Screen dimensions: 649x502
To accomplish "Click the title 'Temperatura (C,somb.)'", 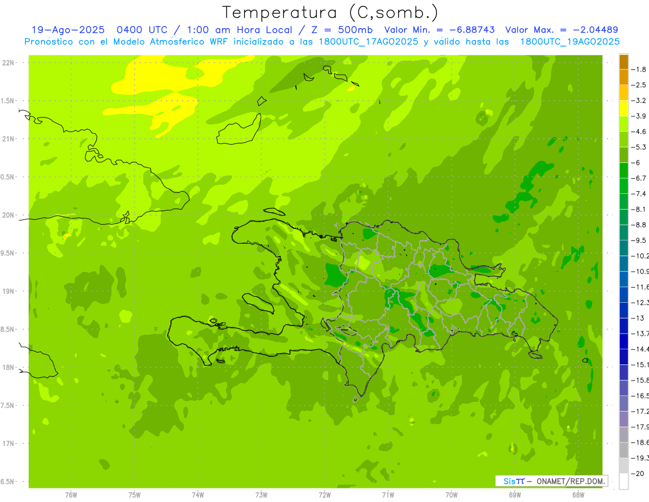I will pos(330,12).
